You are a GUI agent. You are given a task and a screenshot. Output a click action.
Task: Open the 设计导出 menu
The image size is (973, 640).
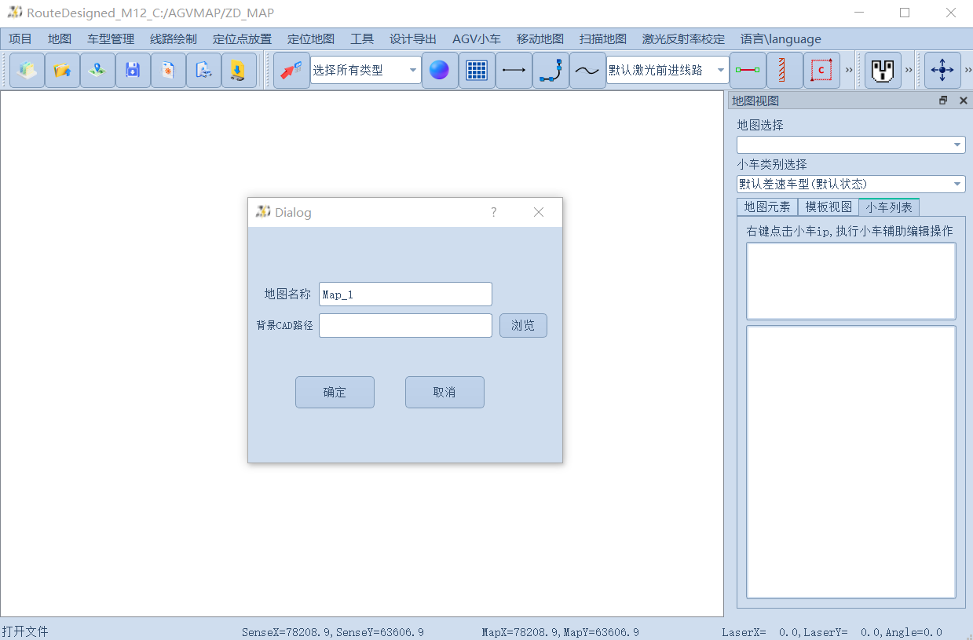[413, 39]
